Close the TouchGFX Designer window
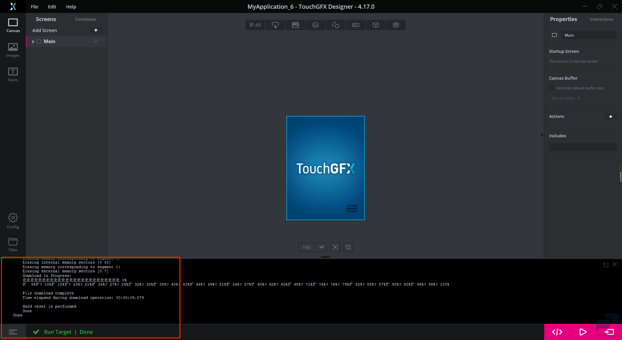This screenshot has width=622, height=340. point(615,6)
